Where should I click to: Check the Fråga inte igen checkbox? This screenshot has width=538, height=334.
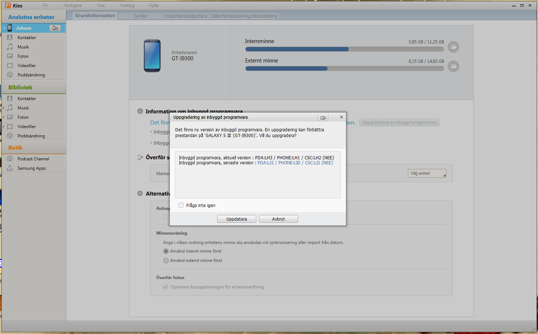181,205
